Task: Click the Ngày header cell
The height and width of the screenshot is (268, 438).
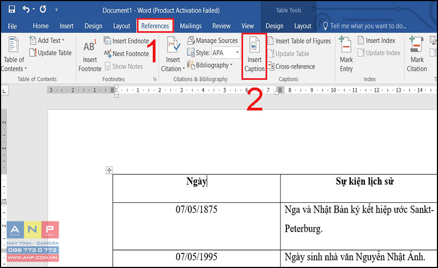Action: tap(197, 189)
